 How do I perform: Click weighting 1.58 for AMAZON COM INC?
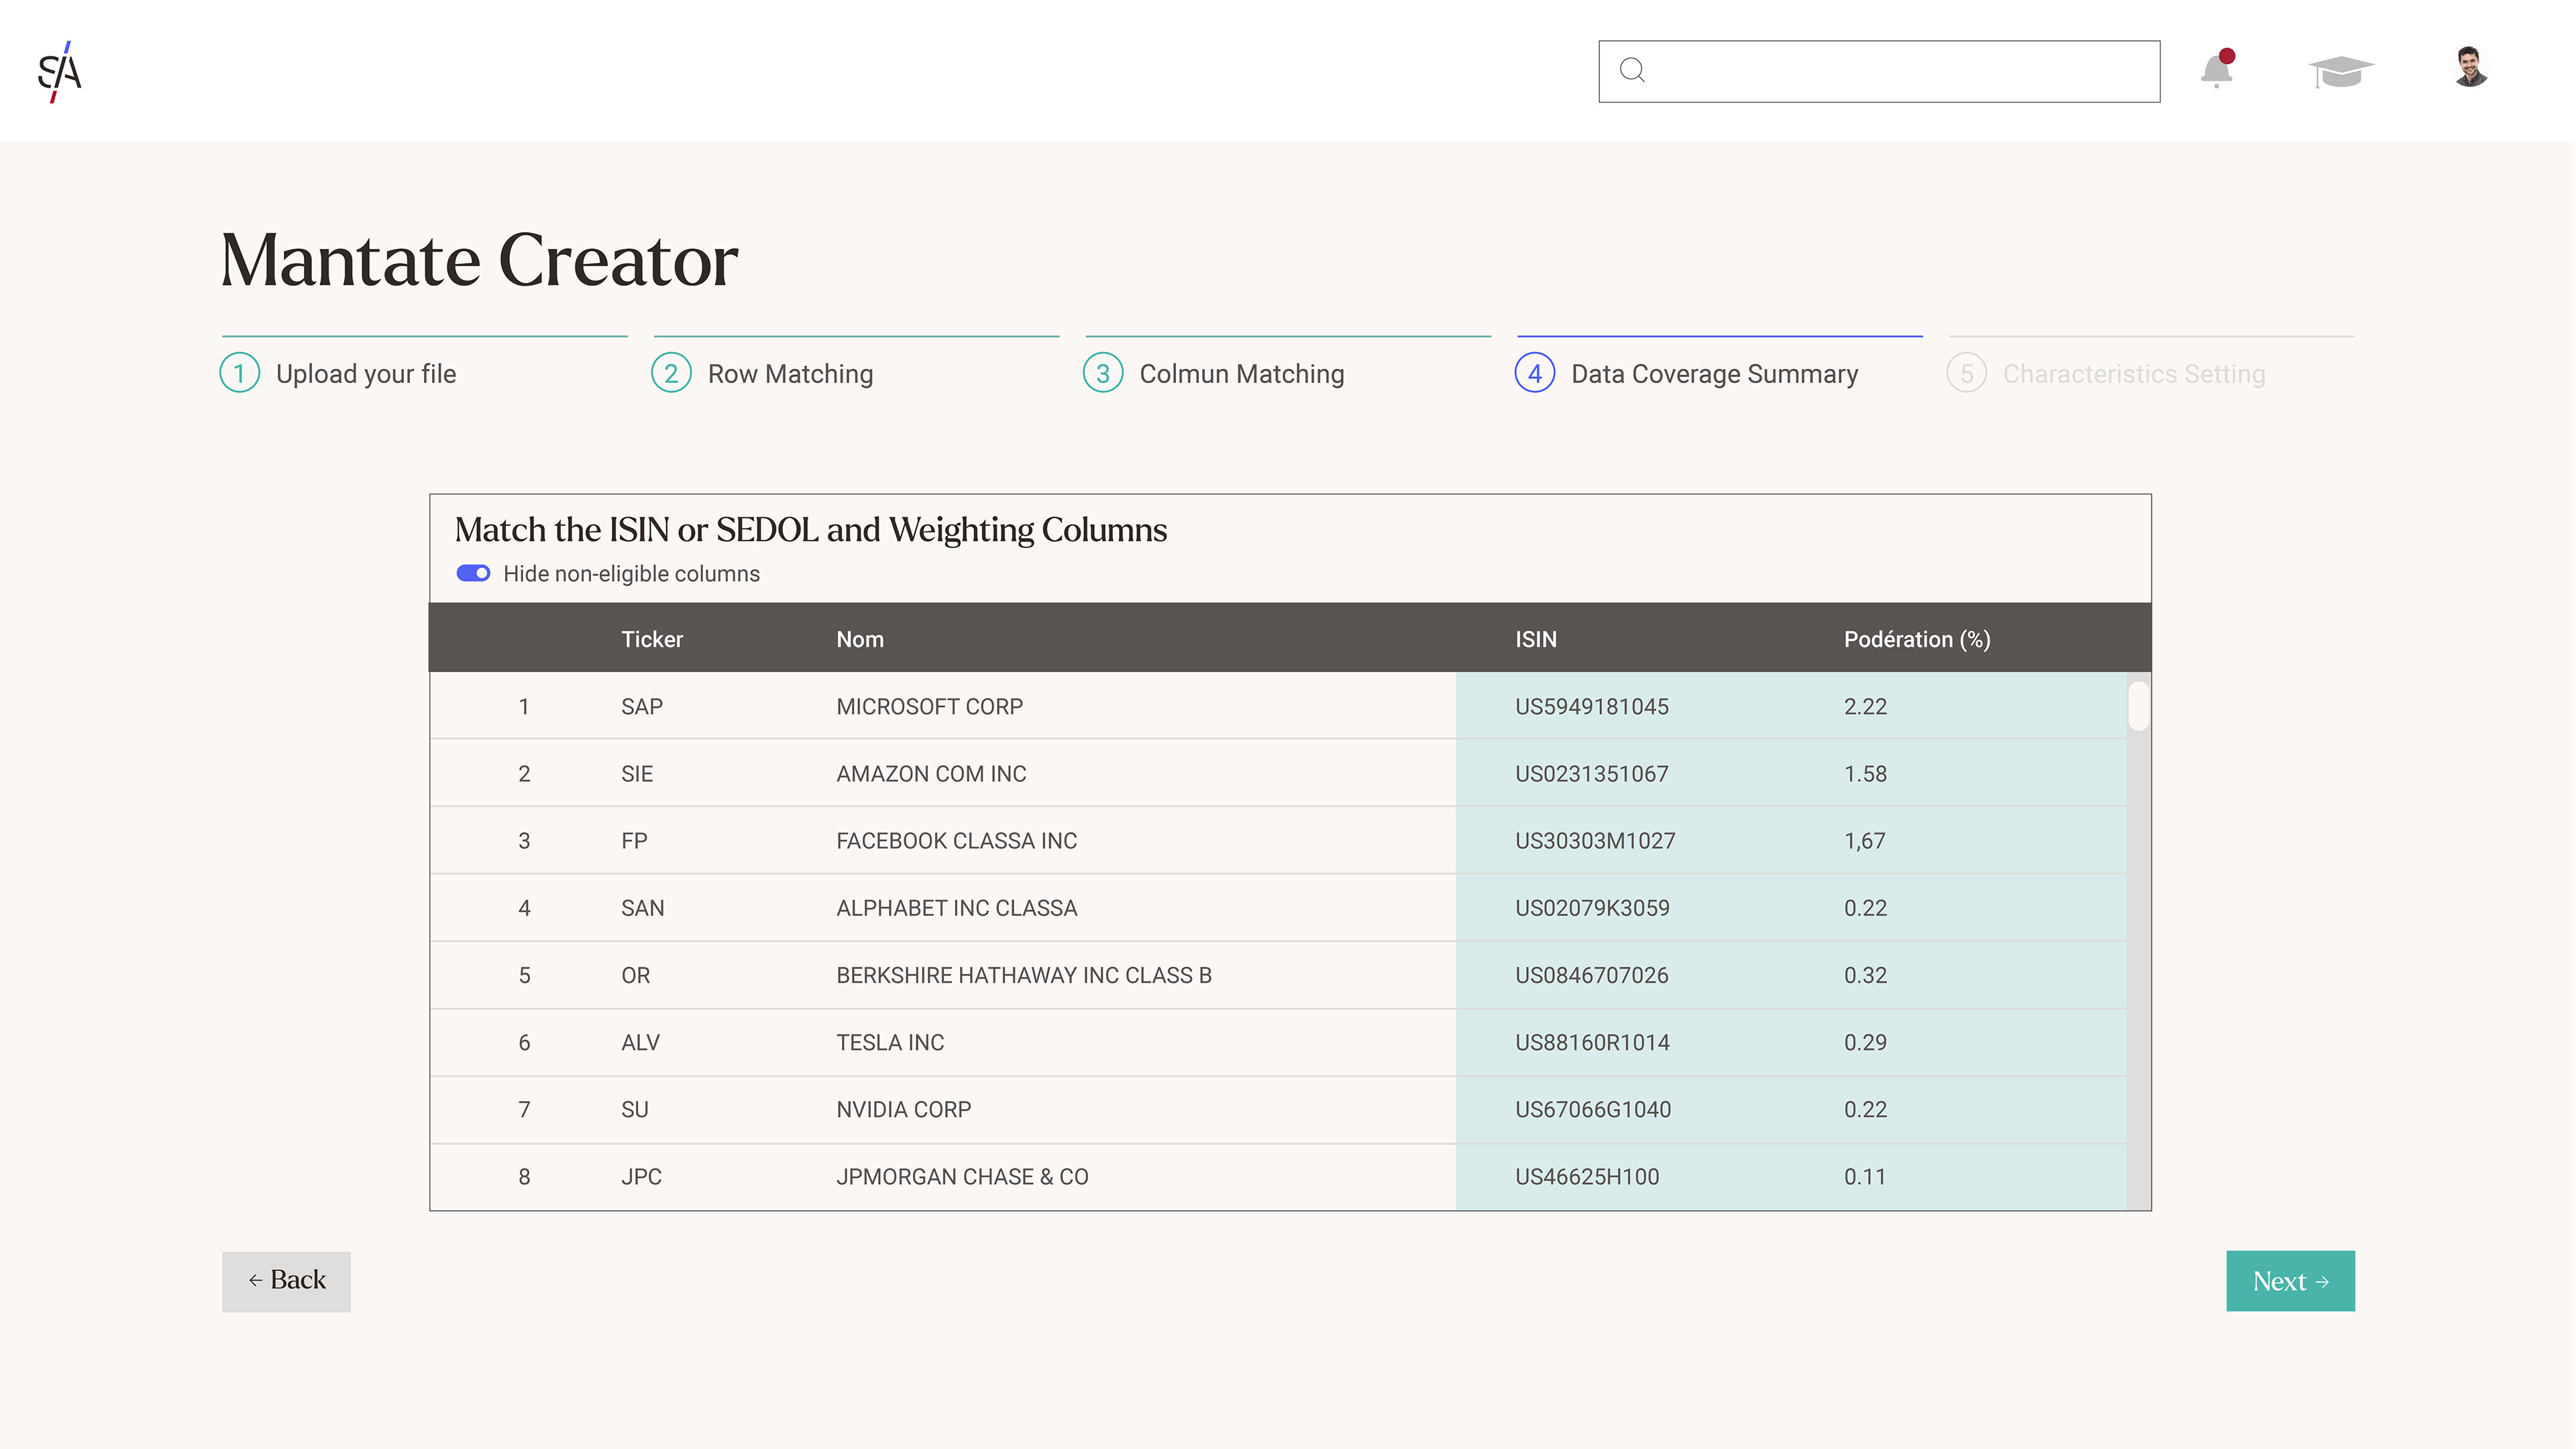point(1865,774)
